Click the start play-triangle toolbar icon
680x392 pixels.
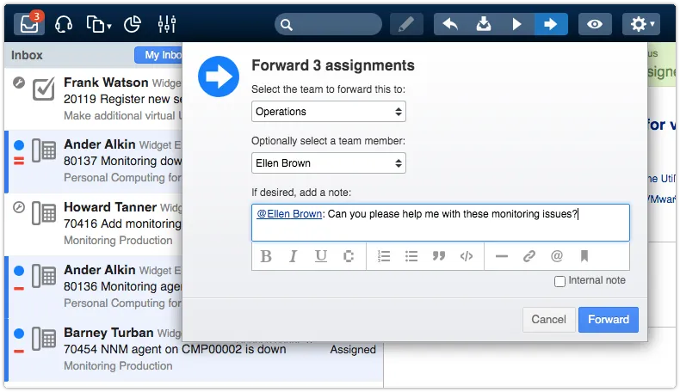point(516,24)
